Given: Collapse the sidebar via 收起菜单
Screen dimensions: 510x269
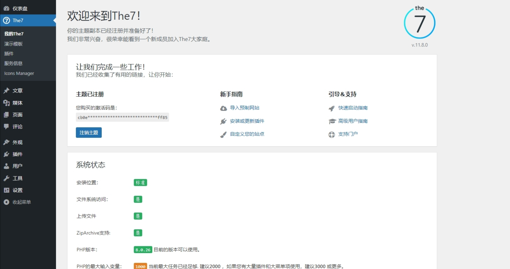Looking at the screenshot, I should [28, 202].
